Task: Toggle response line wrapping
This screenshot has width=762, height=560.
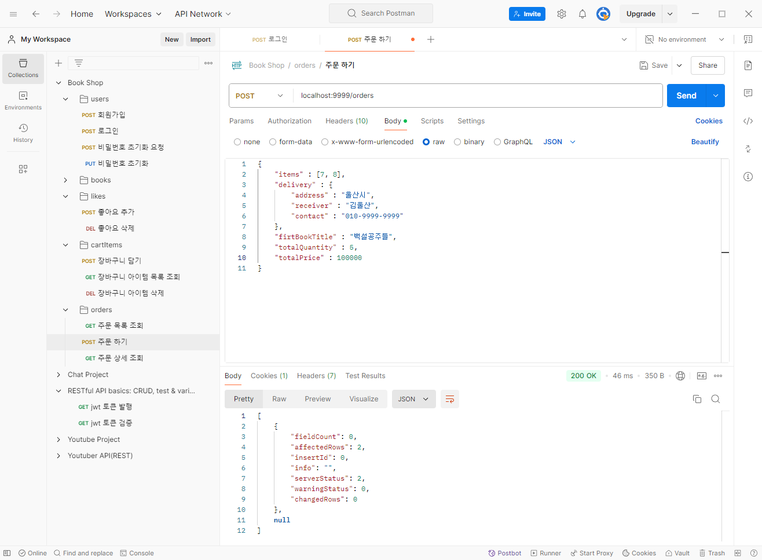Action: point(450,399)
